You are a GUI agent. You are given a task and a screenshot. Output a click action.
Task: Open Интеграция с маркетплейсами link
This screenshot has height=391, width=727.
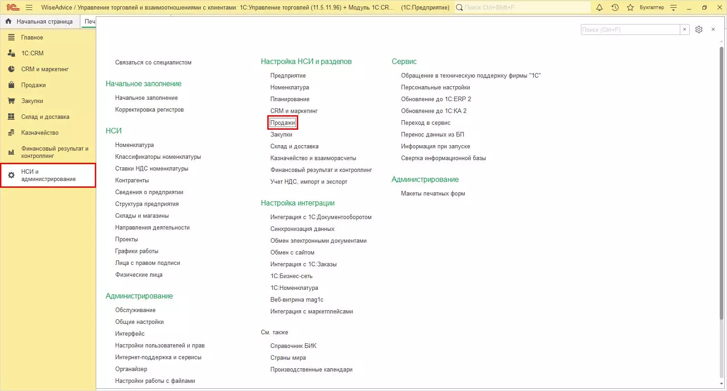(x=312, y=311)
